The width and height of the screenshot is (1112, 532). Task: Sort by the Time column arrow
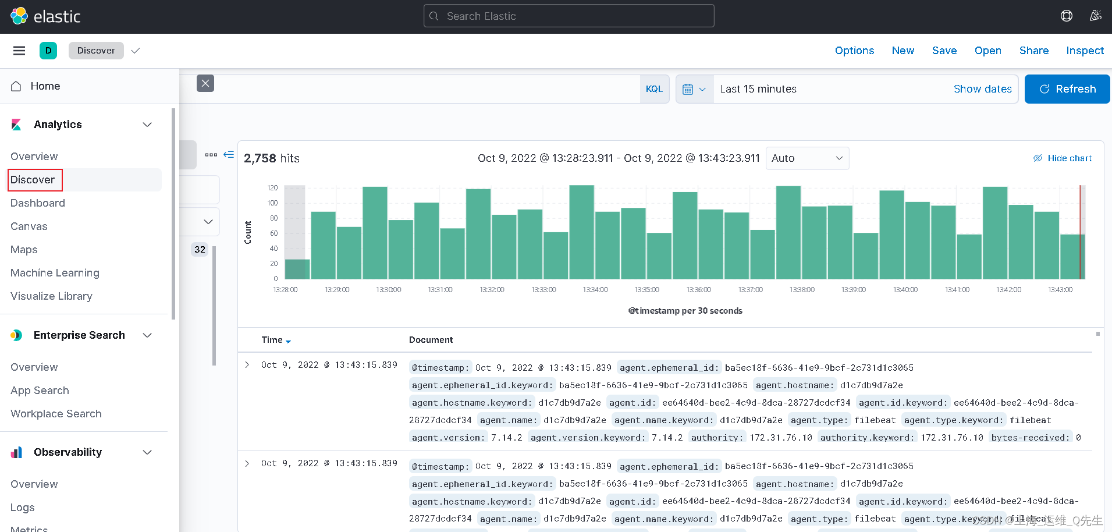[x=289, y=341]
